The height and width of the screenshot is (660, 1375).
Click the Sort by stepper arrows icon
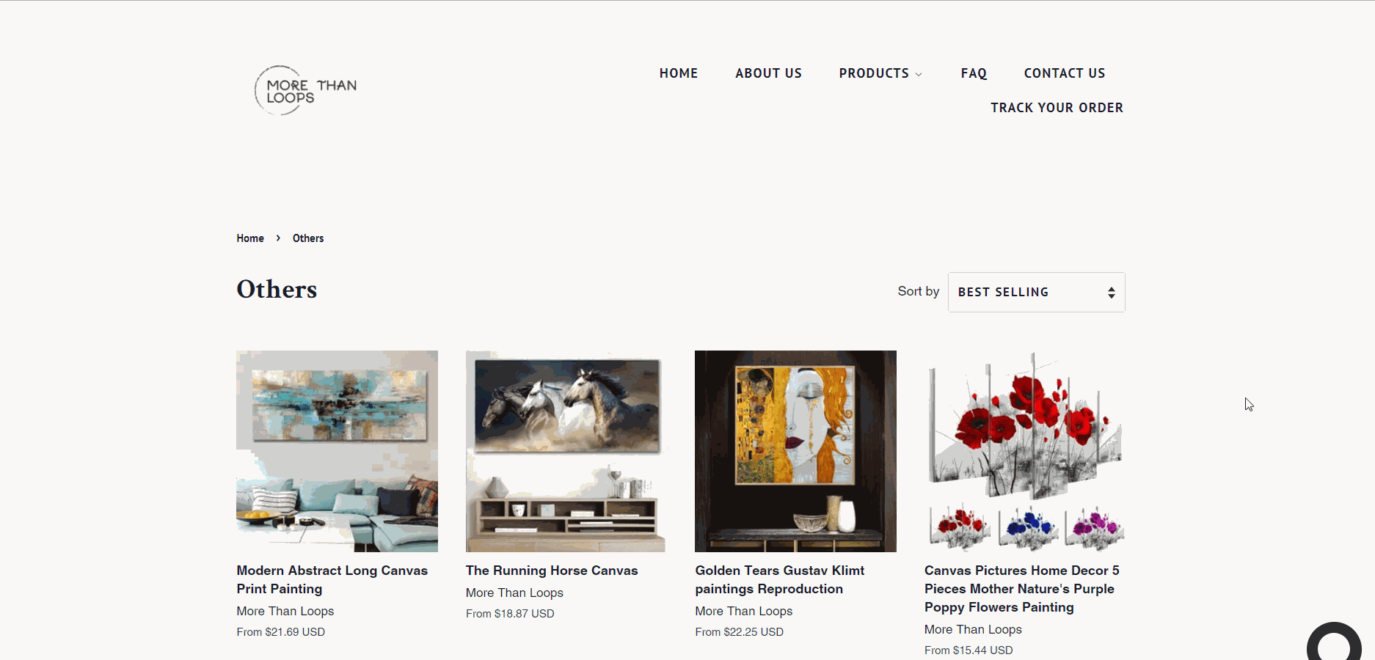tap(1112, 293)
